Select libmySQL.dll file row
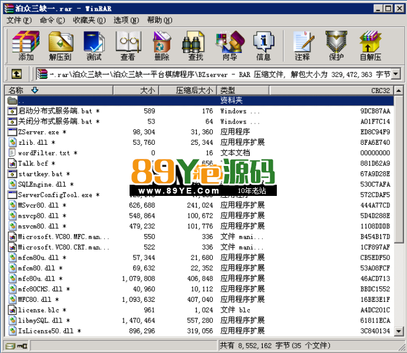This screenshot has height=353, width=407. [199, 321]
